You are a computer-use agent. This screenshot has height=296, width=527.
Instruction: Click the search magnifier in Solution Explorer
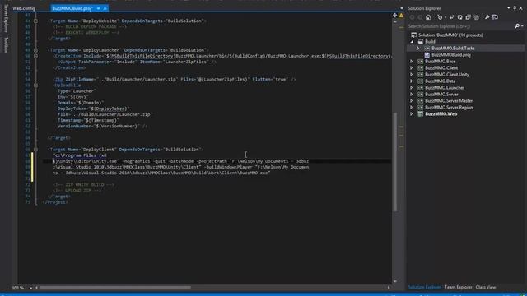click(517, 26)
